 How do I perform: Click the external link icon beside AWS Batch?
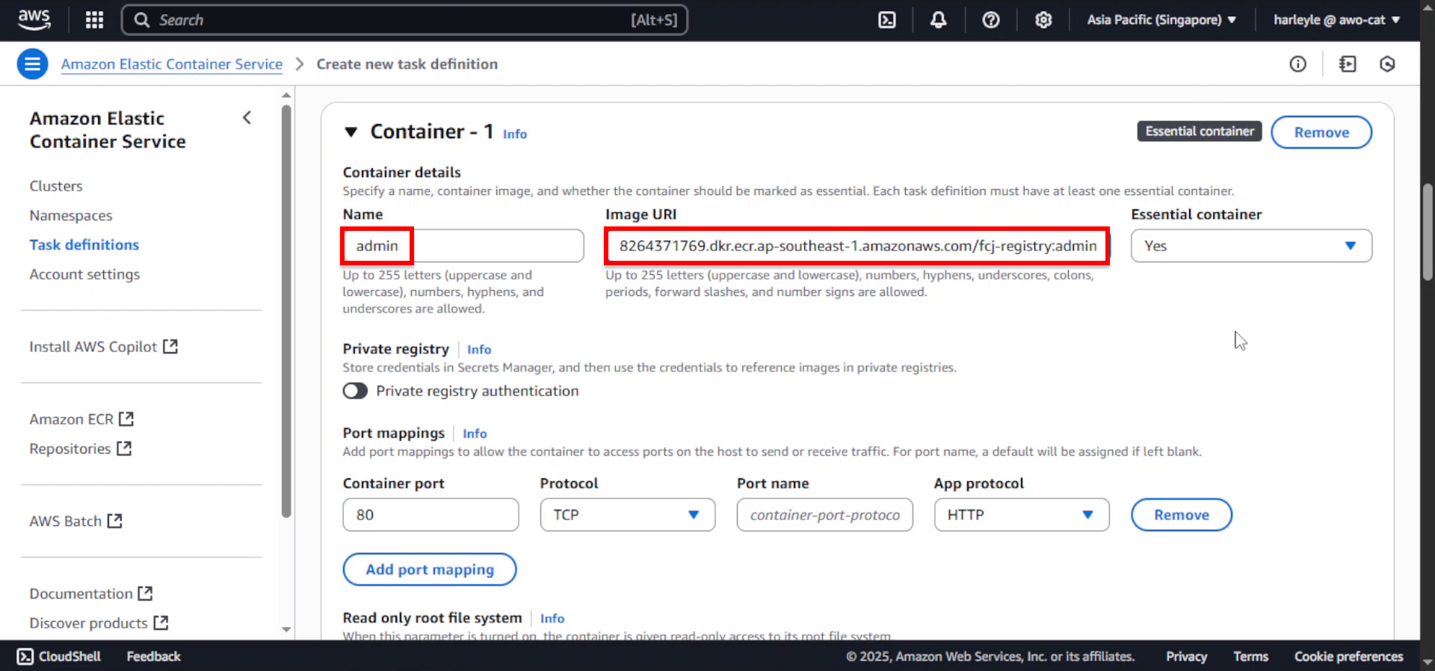click(x=114, y=521)
